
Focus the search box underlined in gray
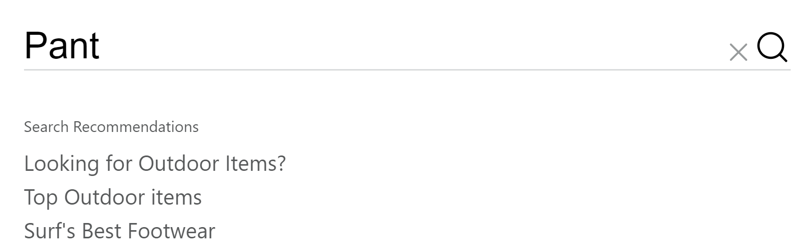coord(358,46)
